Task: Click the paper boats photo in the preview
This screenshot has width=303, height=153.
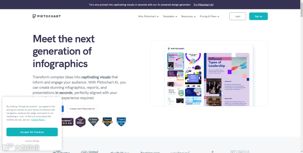Action: (x=239, y=66)
